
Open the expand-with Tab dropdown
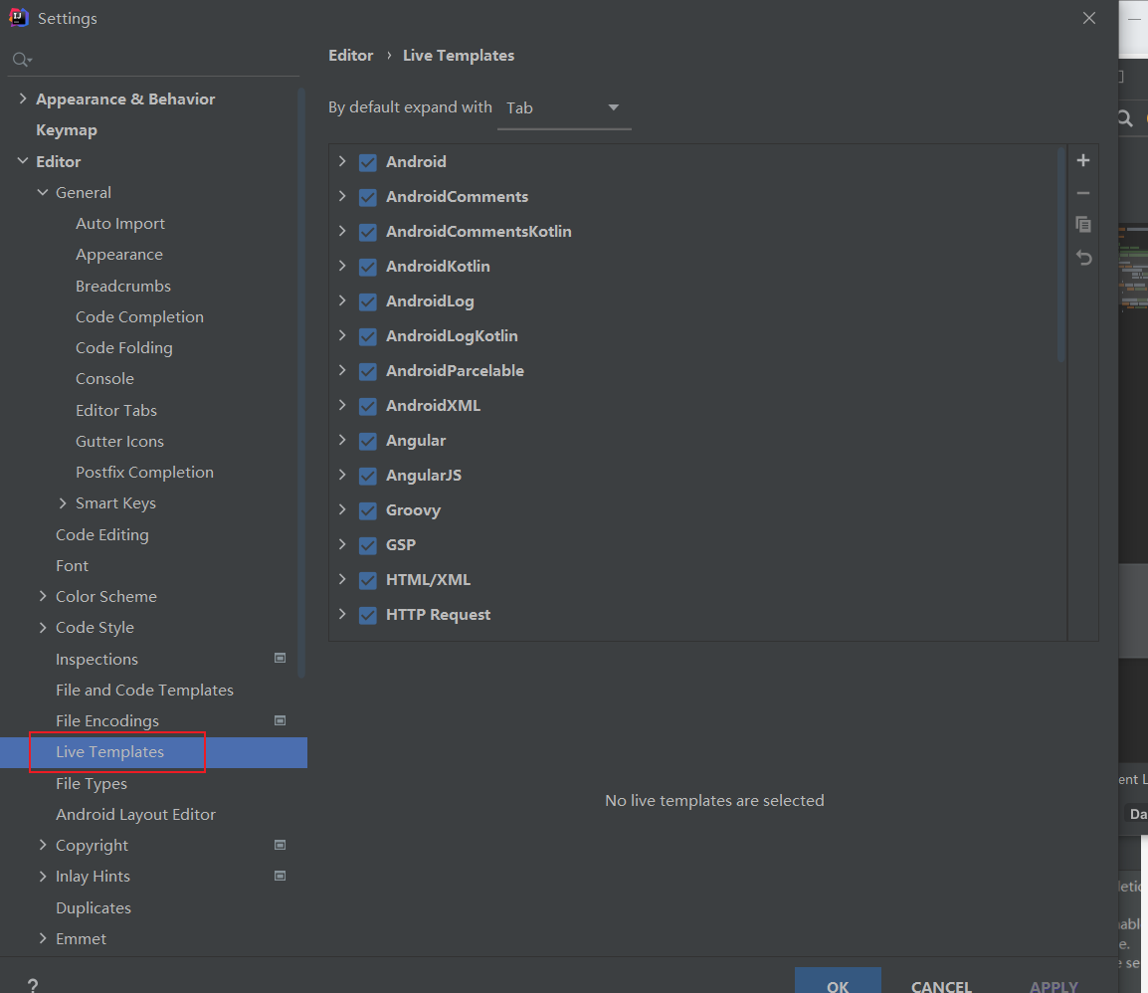coord(564,108)
